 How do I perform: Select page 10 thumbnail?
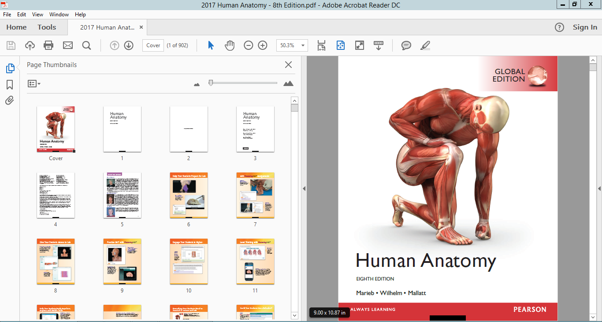(189, 262)
